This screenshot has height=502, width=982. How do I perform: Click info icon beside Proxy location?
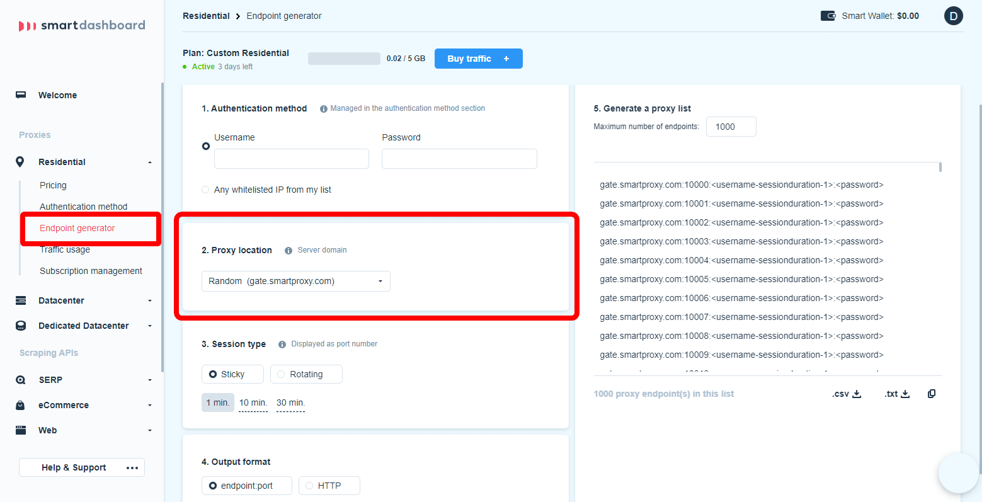[x=288, y=251]
